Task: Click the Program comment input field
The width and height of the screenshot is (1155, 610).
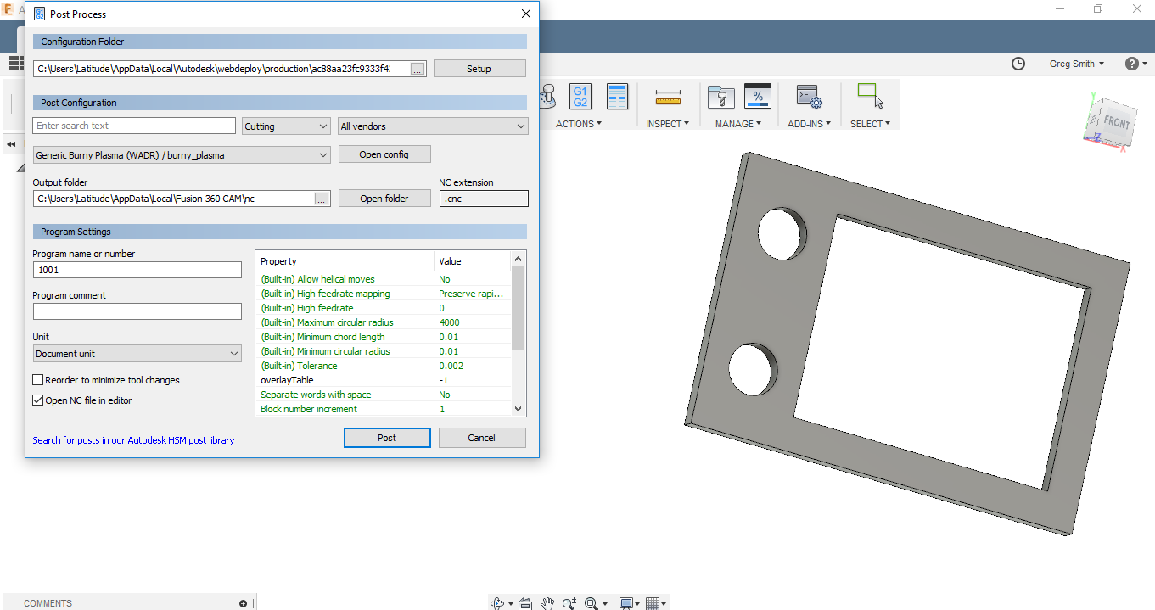Action: tap(137, 311)
